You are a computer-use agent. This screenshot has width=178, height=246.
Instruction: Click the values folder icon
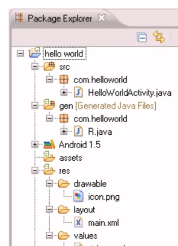pyautogui.click(x=64, y=235)
